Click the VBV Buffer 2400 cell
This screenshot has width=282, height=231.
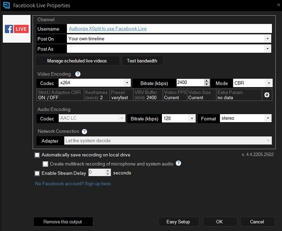(x=148, y=95)
